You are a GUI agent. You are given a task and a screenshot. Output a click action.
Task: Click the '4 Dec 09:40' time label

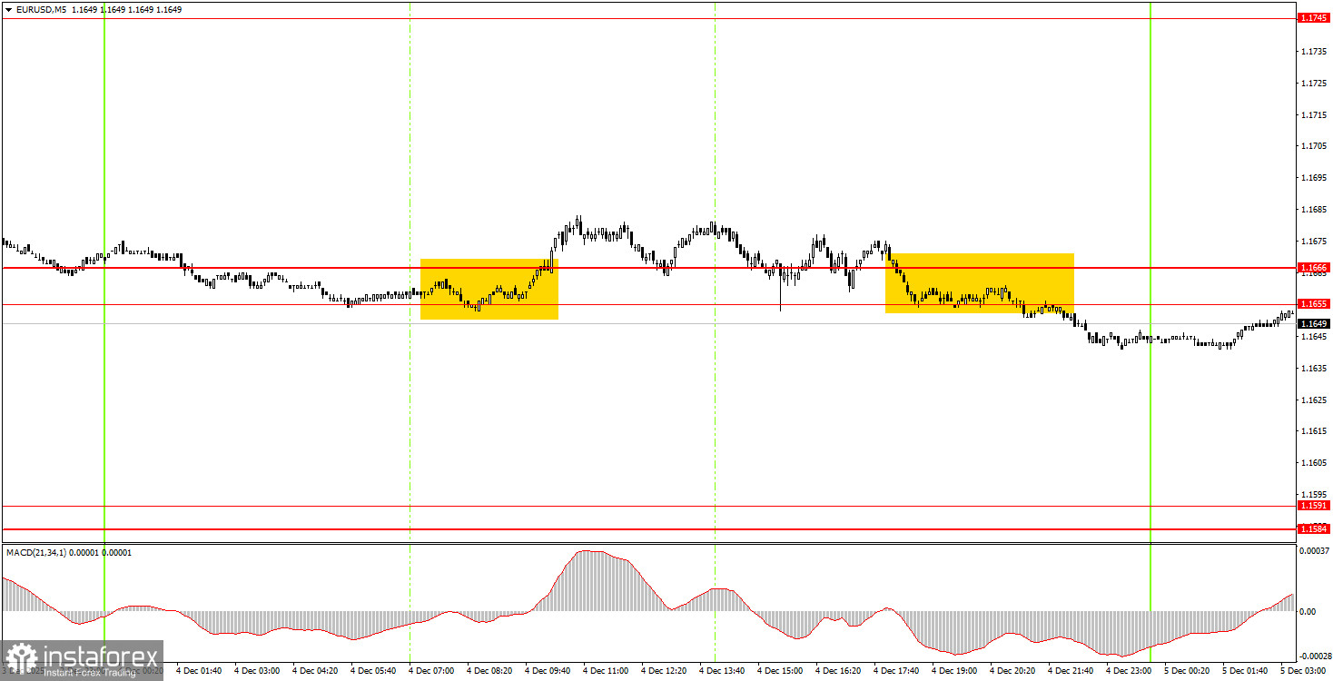(547, 671)
